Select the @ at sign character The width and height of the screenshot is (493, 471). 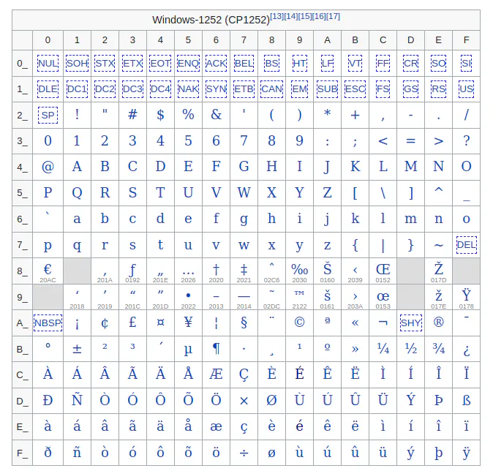point(48,166)
